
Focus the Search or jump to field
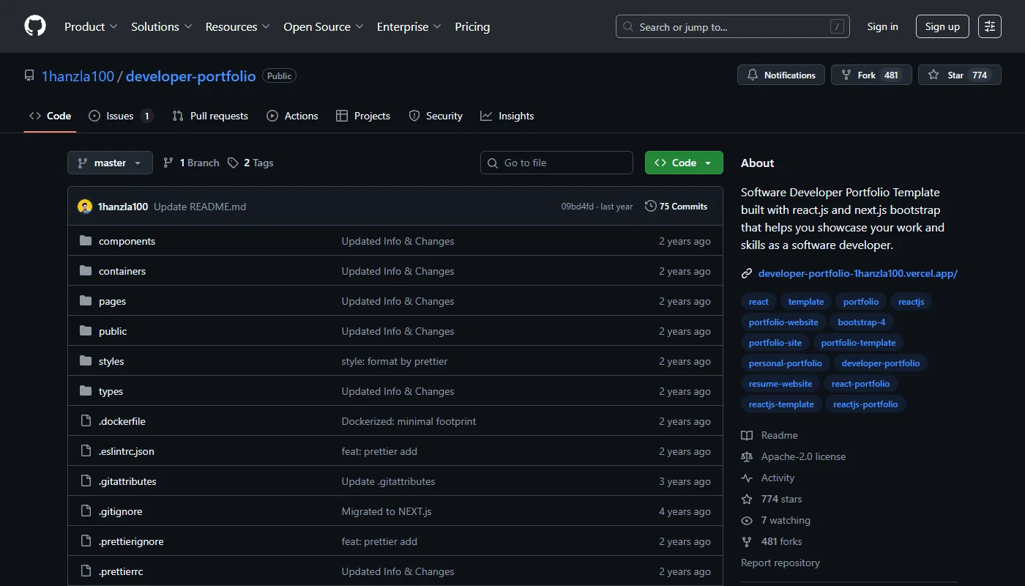[733, 26]
